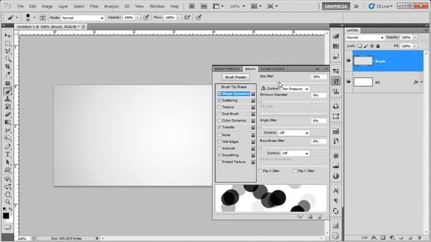Hide the BG layer
This screenshot has width=431, height=242.
click(x=349, y=82)
